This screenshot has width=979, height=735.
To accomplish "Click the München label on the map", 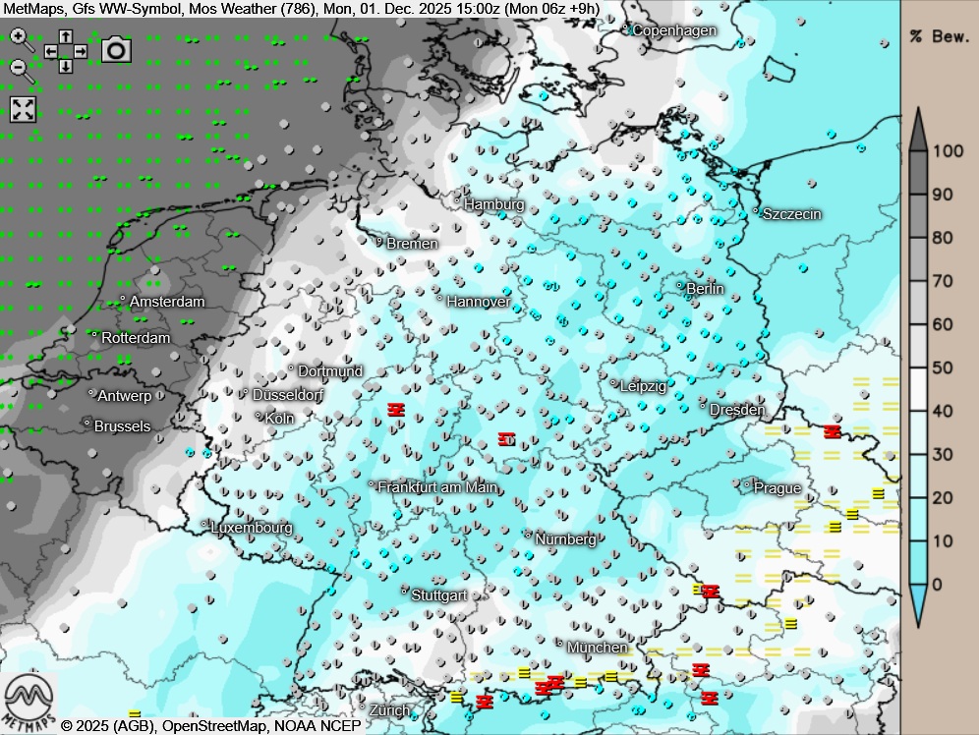I will pos(597,648).
